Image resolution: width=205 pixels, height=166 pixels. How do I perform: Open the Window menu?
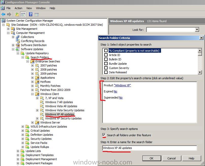(41, 8)
